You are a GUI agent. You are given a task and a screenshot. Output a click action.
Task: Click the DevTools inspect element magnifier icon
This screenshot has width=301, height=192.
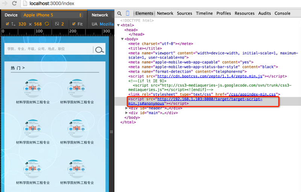click(x=120, y=13)
